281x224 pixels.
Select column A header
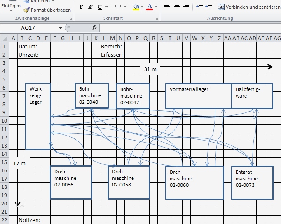click(x=13, y=38)
